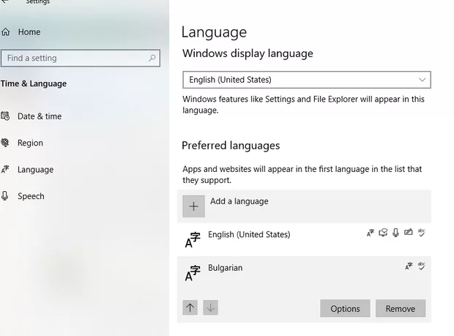Click English handwriting feature icon

pos(409,232)
